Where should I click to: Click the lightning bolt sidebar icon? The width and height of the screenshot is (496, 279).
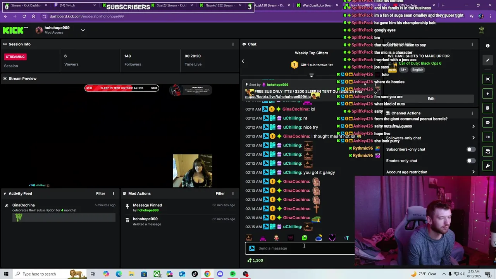click(487, 93)
